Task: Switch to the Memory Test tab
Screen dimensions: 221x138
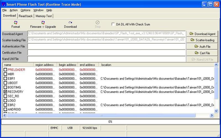Action: 44,16
